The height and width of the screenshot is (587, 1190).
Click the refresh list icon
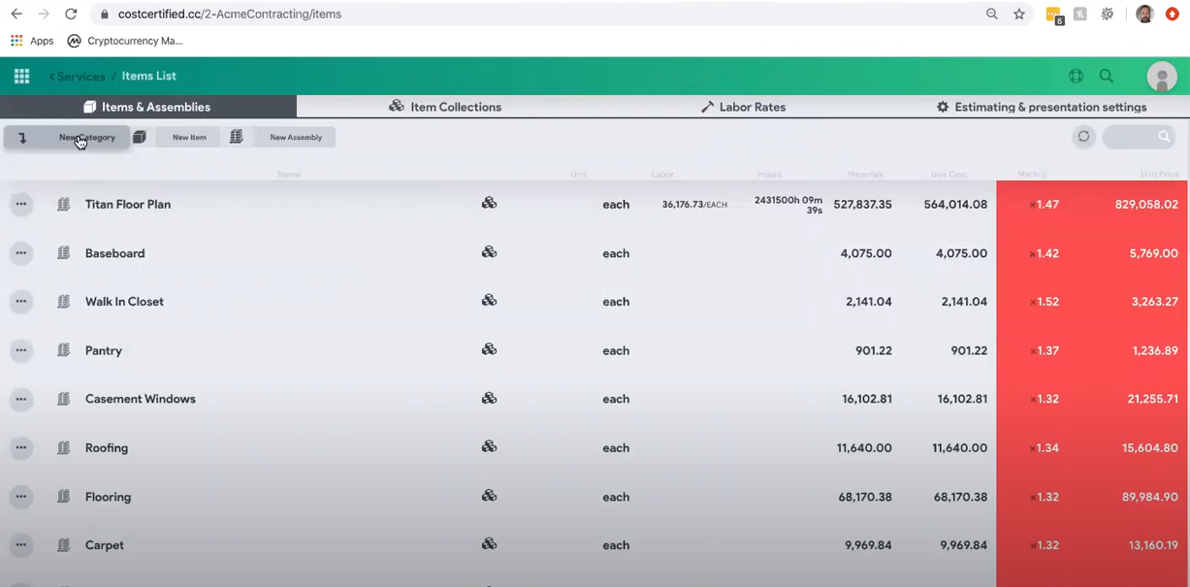pos(1084,137)
